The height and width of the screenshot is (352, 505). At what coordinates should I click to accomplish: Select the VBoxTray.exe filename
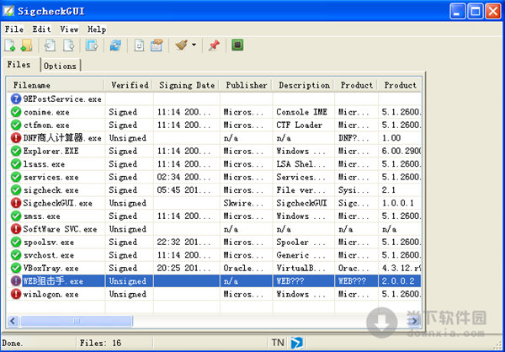point(50,268)
